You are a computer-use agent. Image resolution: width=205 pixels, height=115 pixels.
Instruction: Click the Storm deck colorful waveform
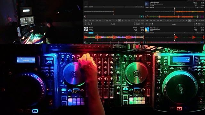pos(114,37)
